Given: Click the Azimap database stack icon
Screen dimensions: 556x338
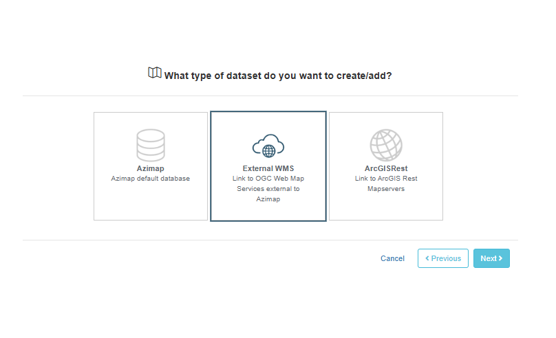Looking at the screenshot, I should pos(151,145).
